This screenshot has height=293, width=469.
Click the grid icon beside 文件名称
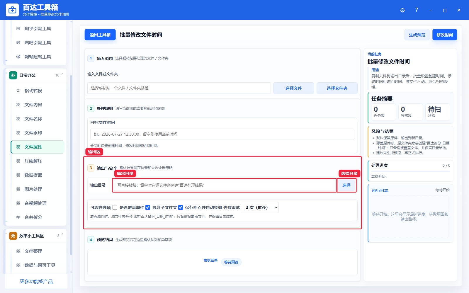click(x=18, y=119)
